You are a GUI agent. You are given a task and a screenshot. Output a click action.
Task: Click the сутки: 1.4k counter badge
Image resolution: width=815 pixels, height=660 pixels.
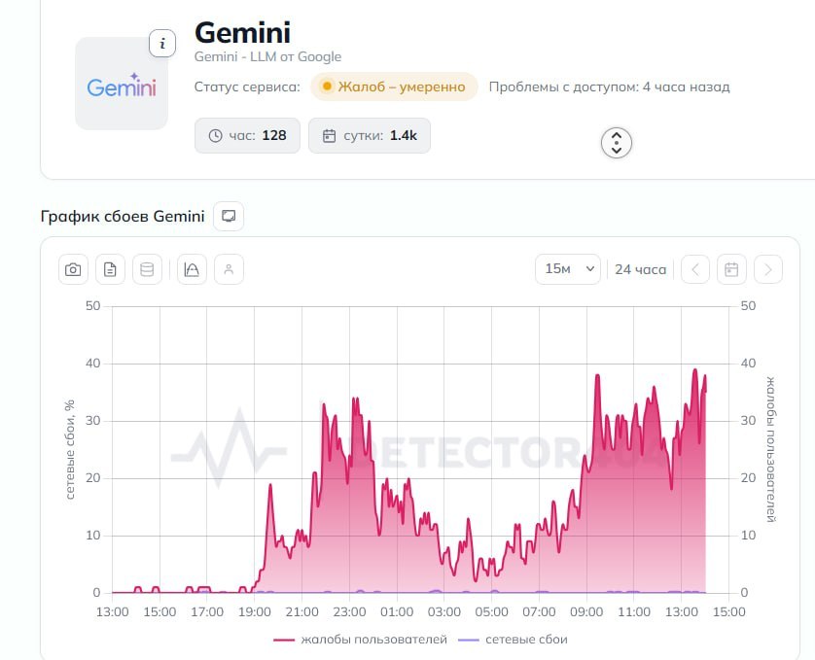pos(370,136)
